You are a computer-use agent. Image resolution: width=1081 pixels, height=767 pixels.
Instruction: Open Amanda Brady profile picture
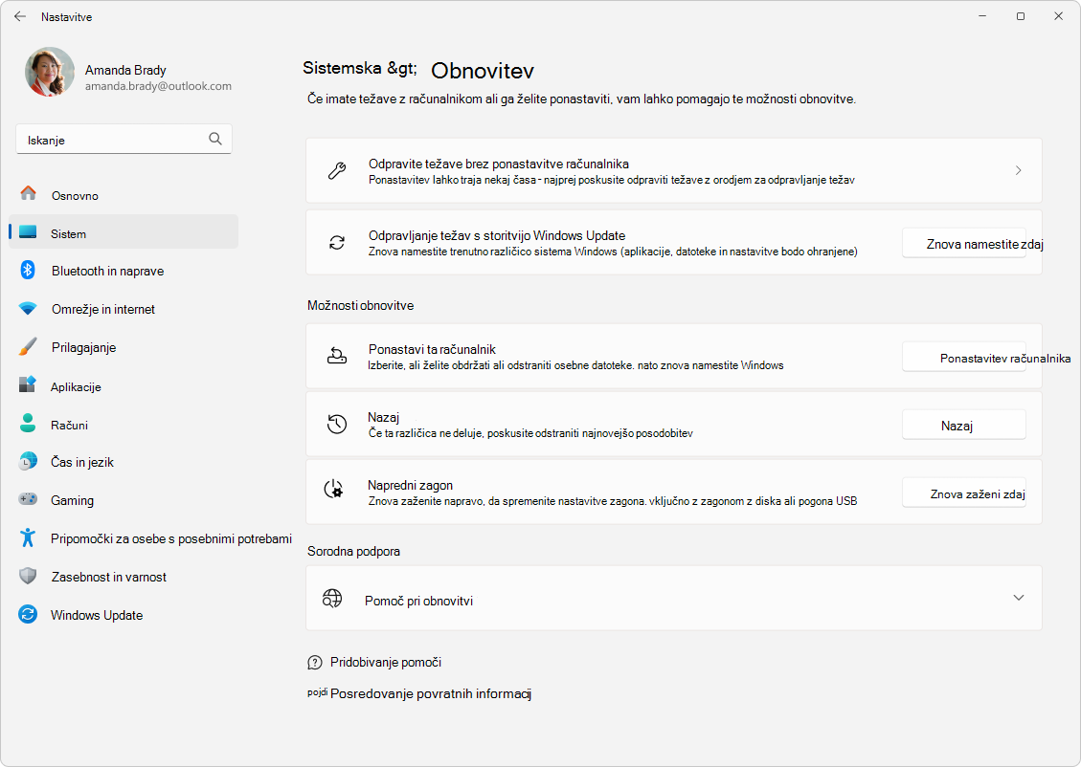50,72
